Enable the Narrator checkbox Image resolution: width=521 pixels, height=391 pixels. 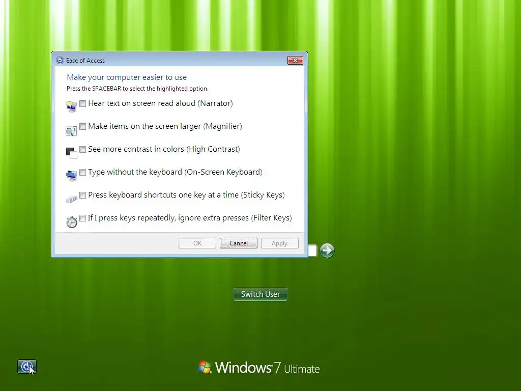coord(83,103)
